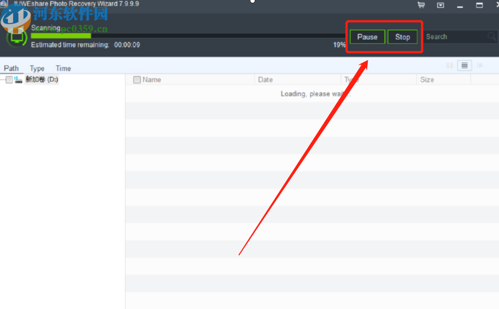Screen dimensions: 499x309
Task: Sort by the Name column header
Action: point(152,79)
